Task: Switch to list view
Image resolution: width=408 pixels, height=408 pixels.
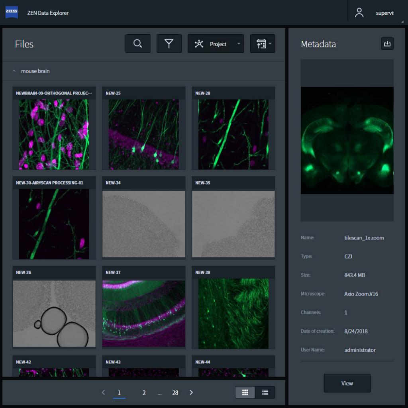Action: [264, 392]
